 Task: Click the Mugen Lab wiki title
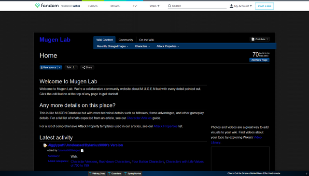[x=55, y=40]
